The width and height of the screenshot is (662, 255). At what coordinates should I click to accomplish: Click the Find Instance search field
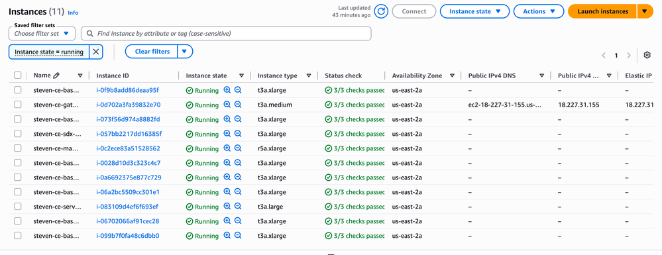(x=226, y=33)
